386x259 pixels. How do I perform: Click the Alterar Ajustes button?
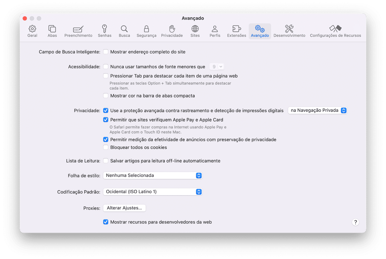124,208
